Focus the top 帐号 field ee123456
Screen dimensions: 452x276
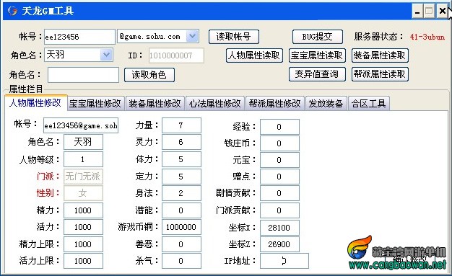tap(79, 37)
